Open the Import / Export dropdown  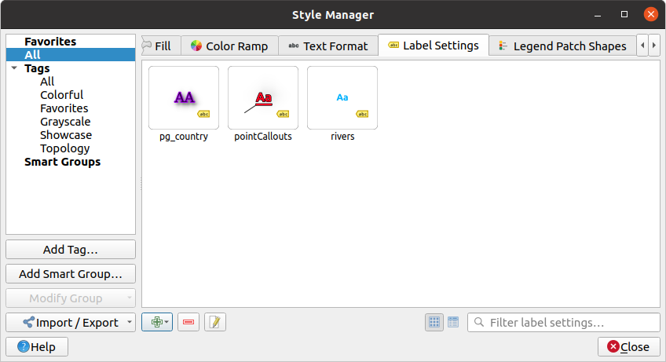tap(71, 323)
